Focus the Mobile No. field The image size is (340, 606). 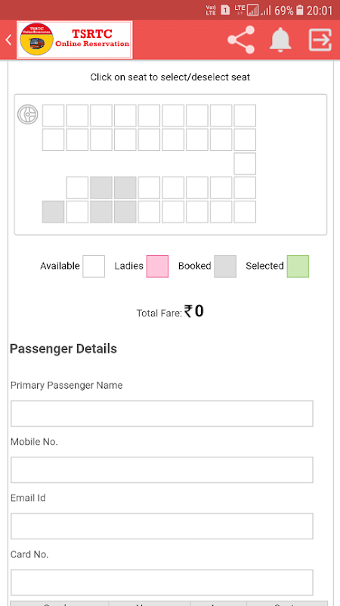pyautogui.click(x=162, y=470)
